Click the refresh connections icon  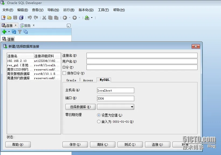(14, 32)
